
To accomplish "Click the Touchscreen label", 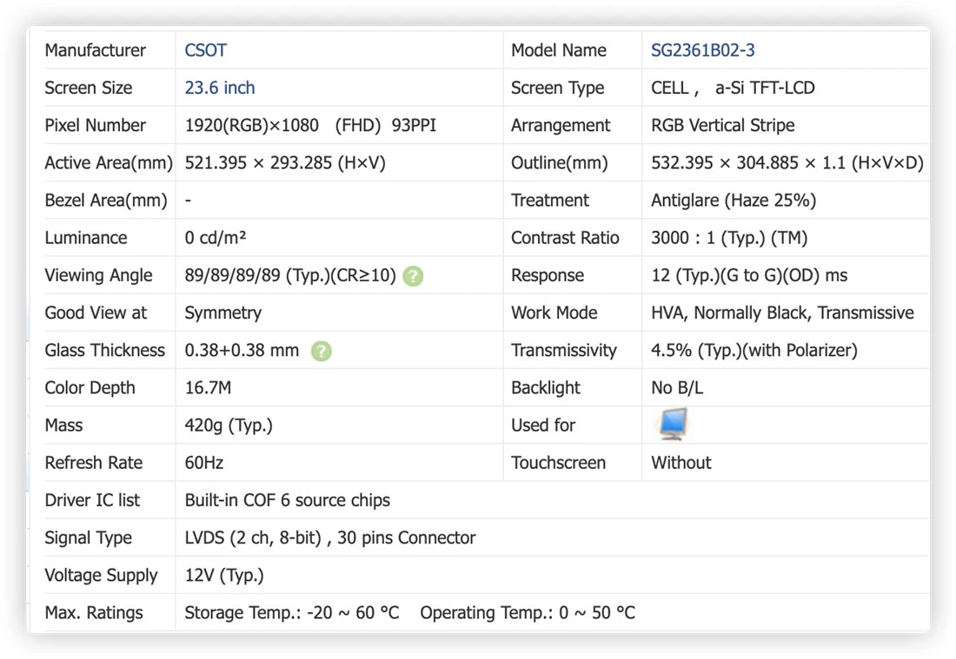I will (558, 463).
